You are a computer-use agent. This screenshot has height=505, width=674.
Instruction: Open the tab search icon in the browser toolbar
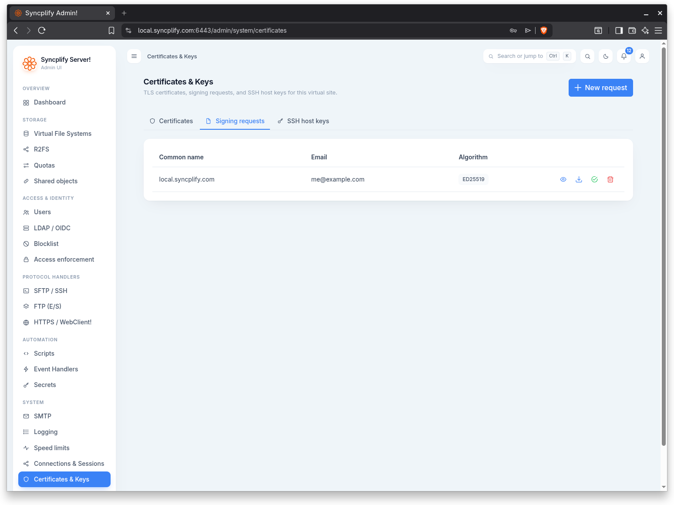[x=598, y=30]
